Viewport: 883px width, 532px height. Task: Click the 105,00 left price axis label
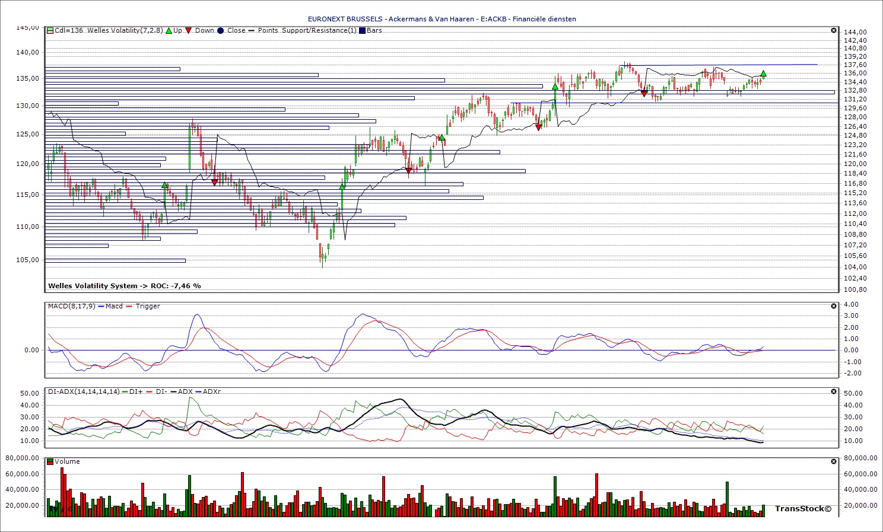(27, 259)
